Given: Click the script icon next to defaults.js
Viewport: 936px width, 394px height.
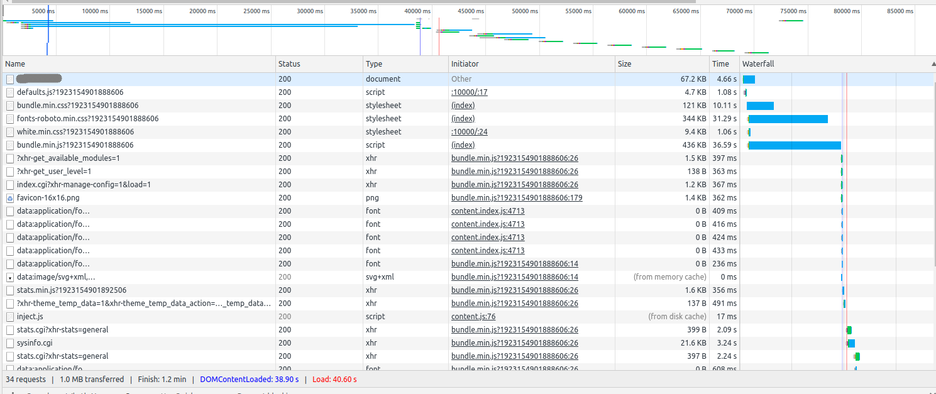Looking at the screenshot, I should click(9, 92).
